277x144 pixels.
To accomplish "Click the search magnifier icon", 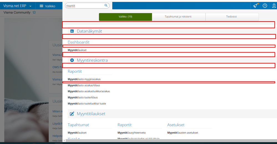I will [x=106, y=6].
